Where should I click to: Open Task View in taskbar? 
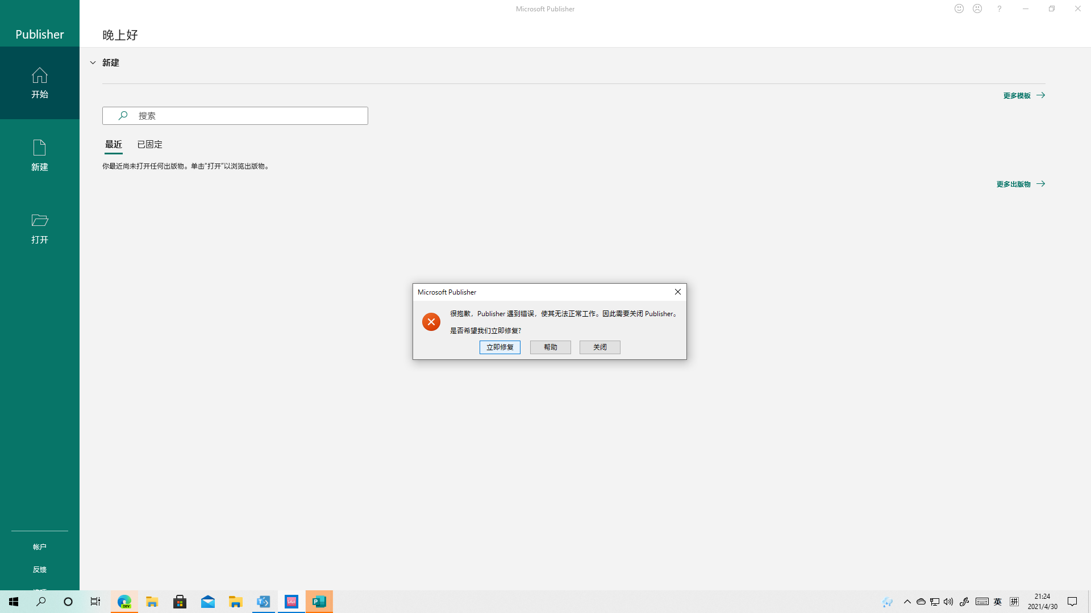point(95,602)
